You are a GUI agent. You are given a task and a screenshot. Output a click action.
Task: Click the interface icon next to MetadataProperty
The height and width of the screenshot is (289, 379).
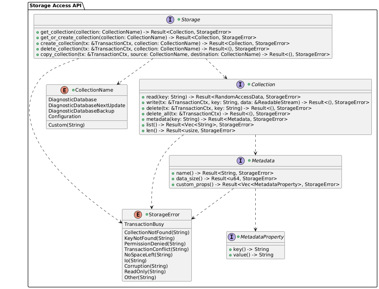tap(232, 237)
